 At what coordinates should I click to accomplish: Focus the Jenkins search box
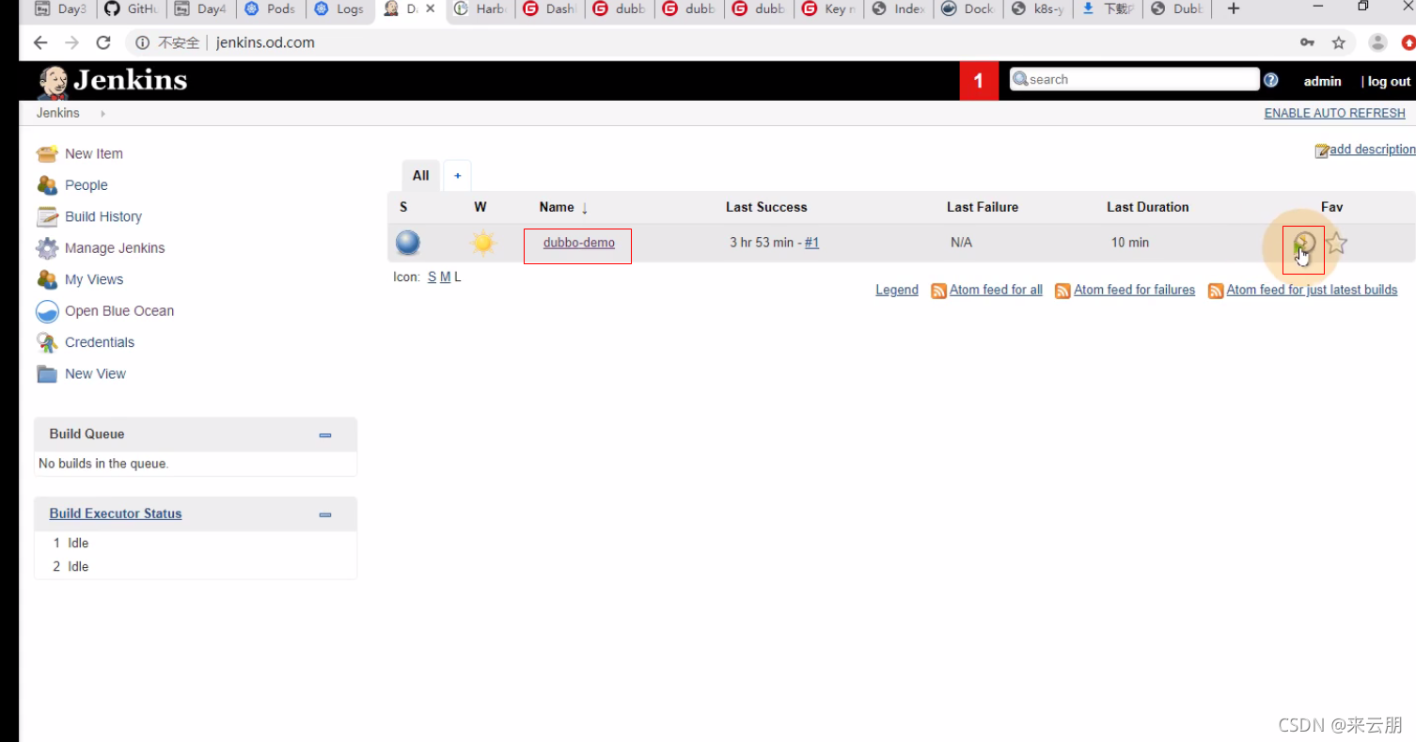1134,80
